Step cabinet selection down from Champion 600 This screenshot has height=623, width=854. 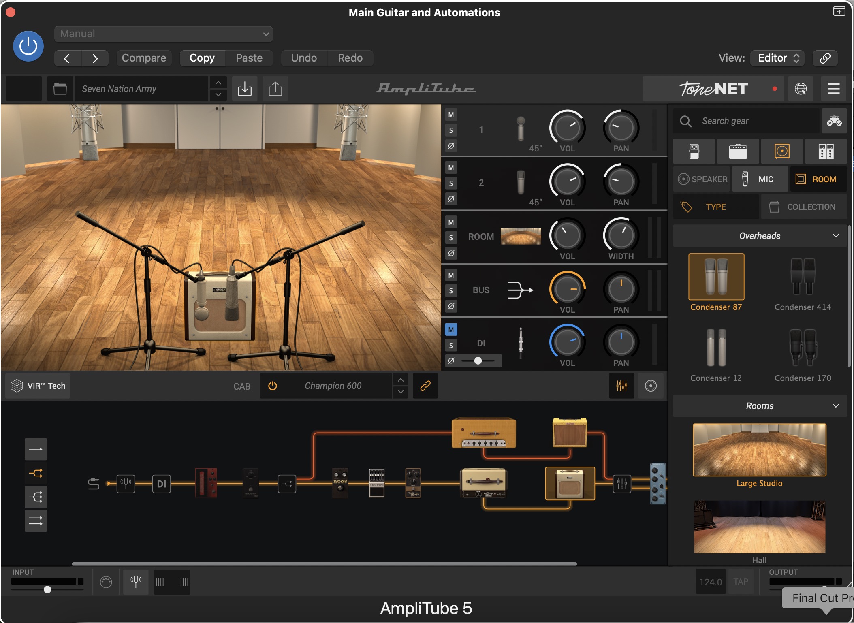pyautogui.click(x=400, y=392)
